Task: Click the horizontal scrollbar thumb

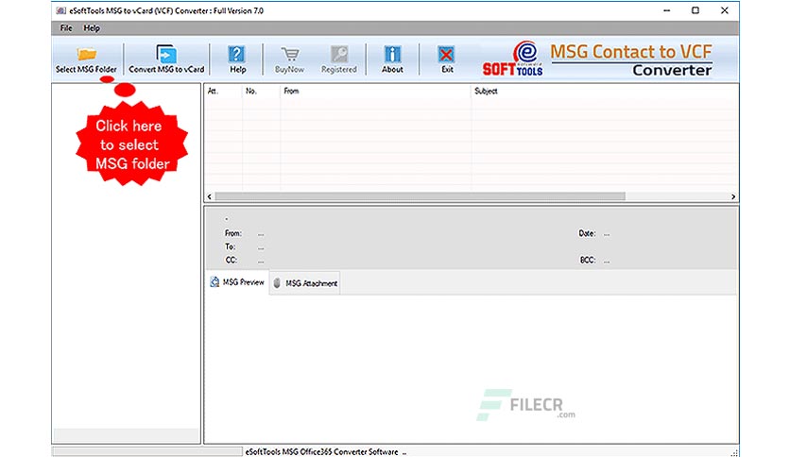Action: (421, 196)
